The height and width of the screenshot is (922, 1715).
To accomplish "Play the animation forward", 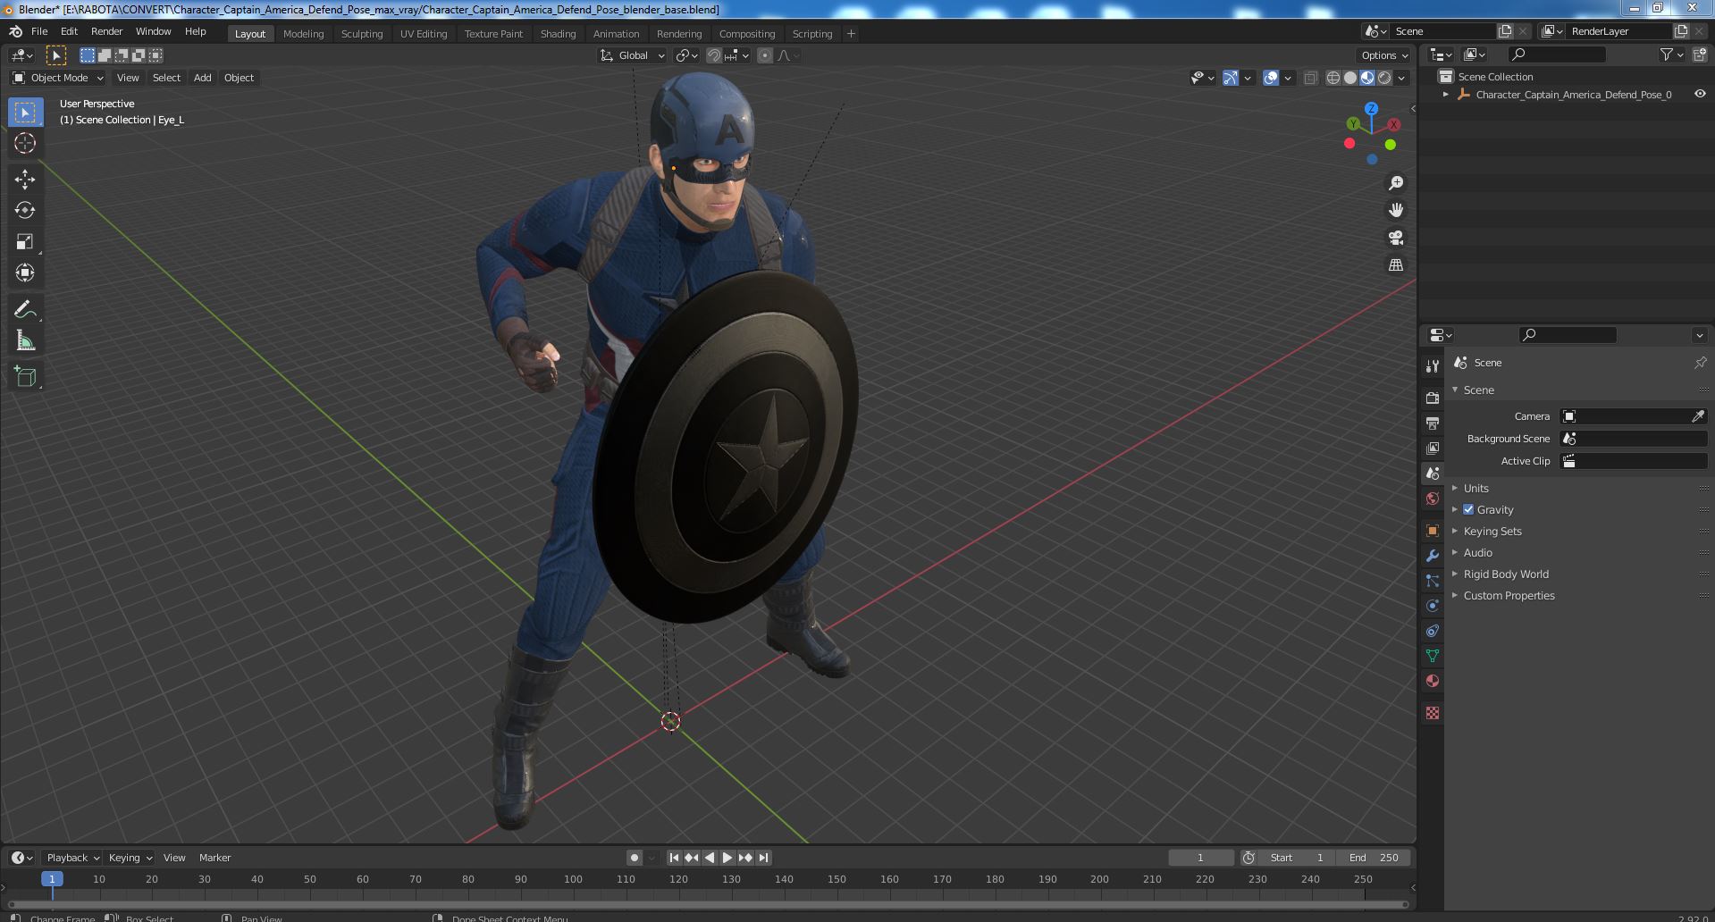I will pyautogui.click(x=727, y=858).
